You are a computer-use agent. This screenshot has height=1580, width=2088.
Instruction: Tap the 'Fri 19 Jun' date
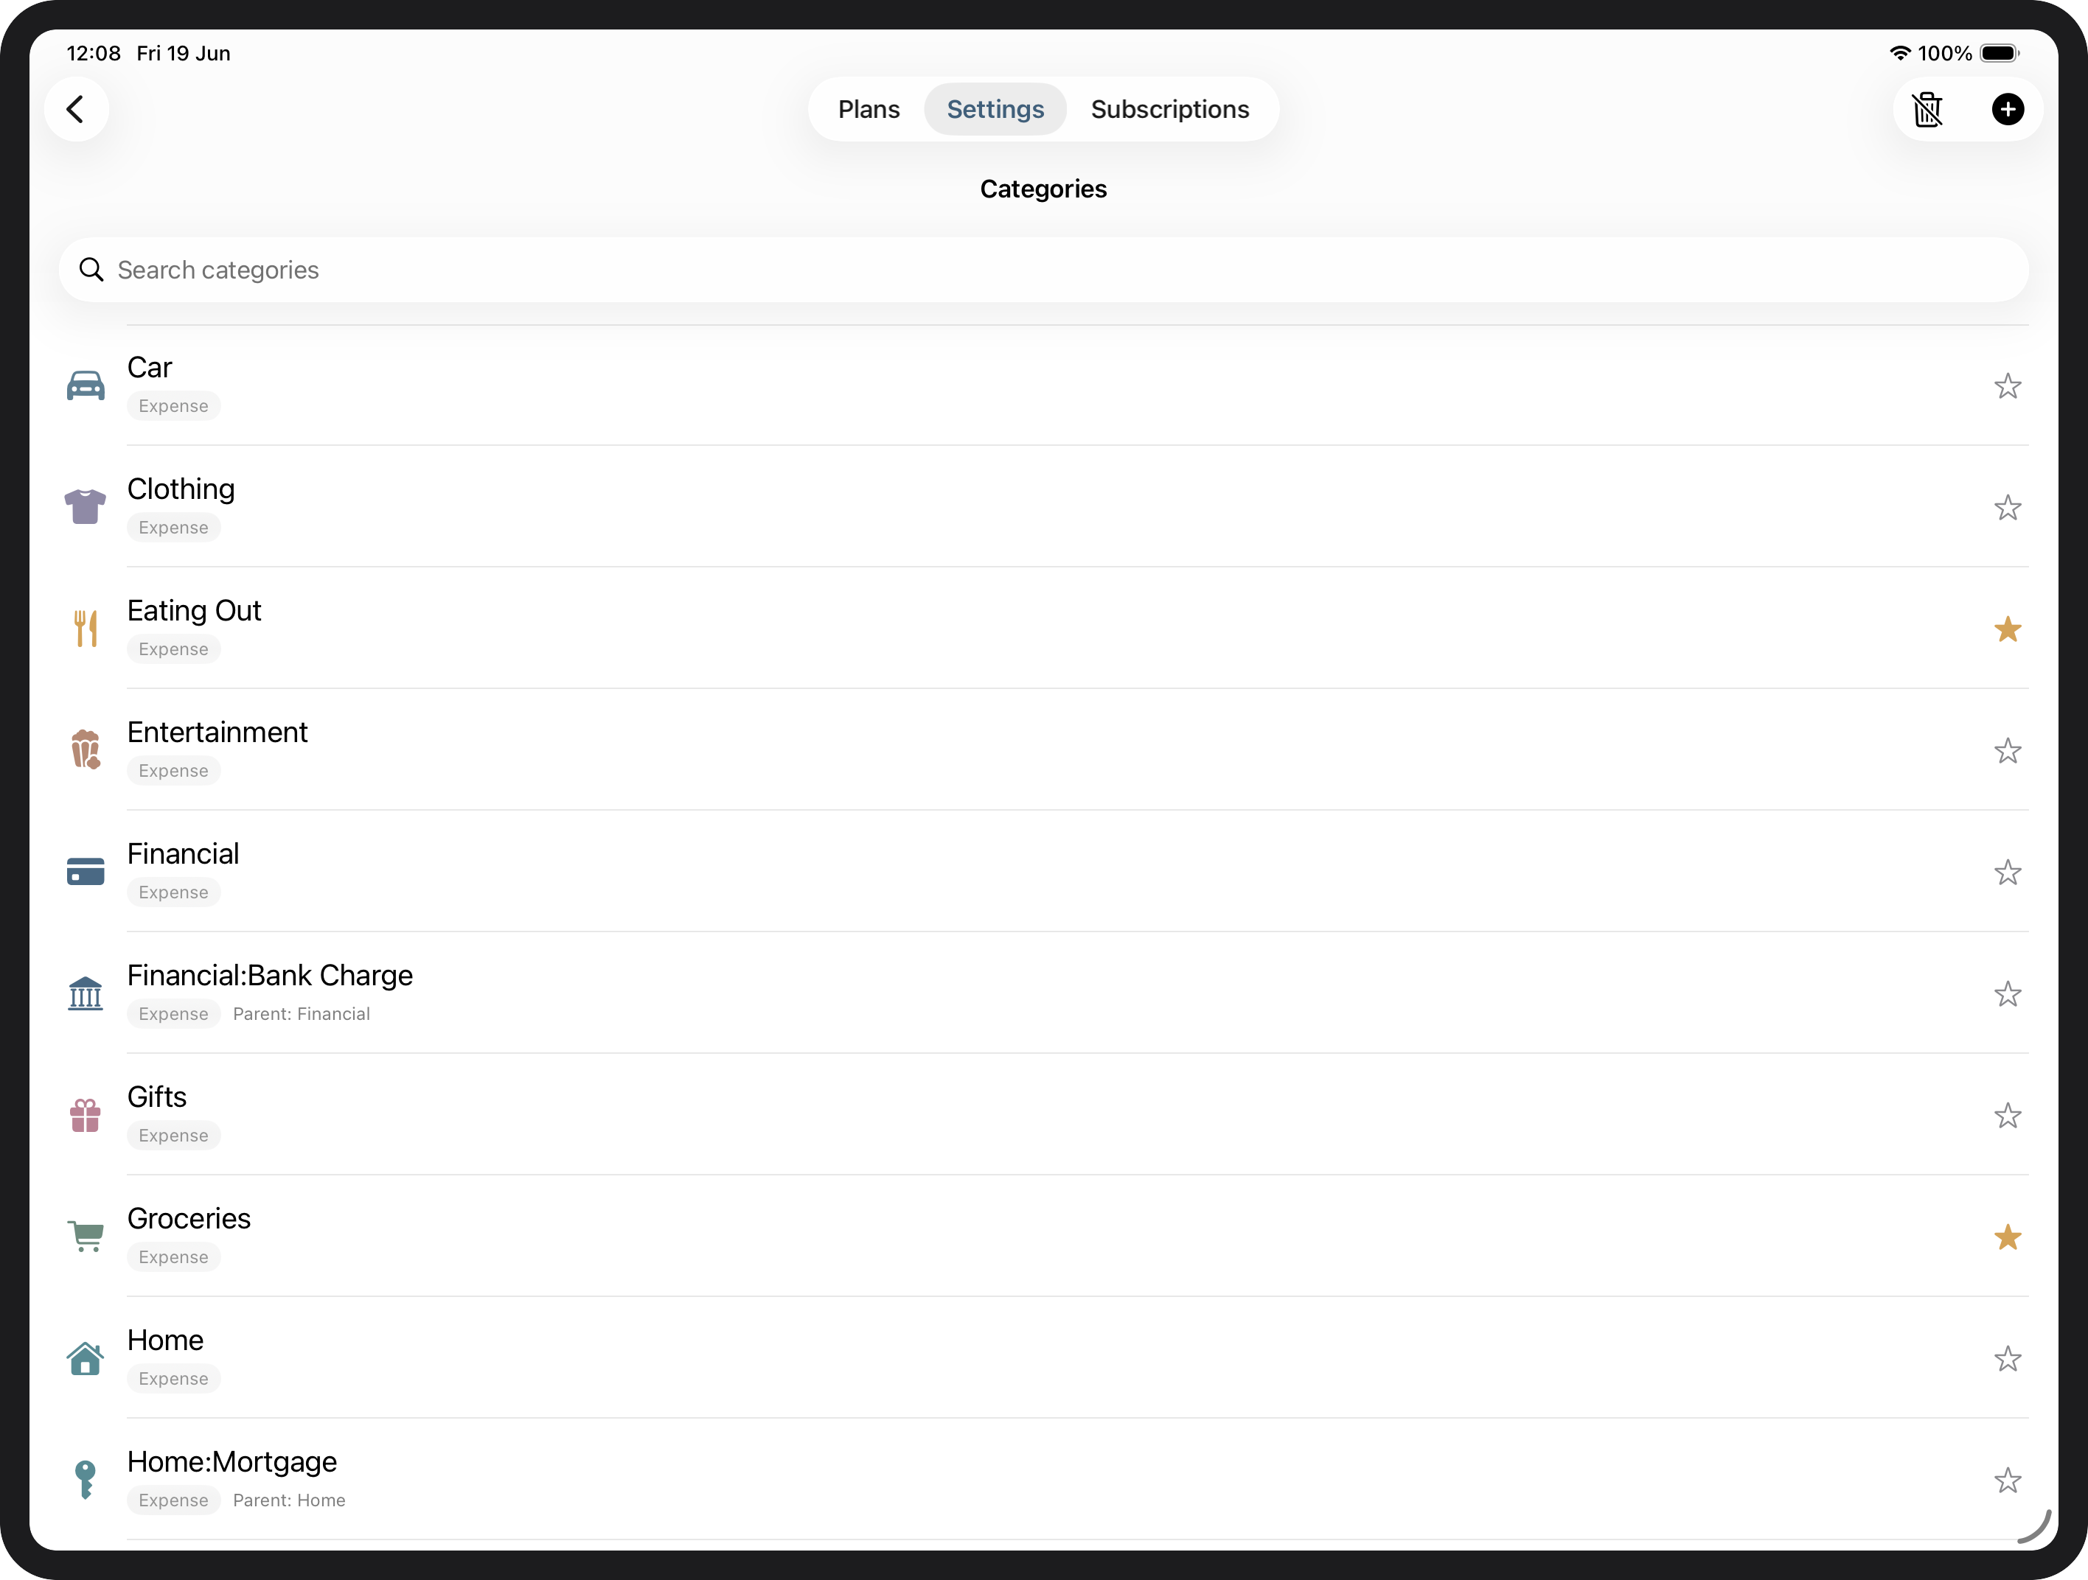pos(183,53)
